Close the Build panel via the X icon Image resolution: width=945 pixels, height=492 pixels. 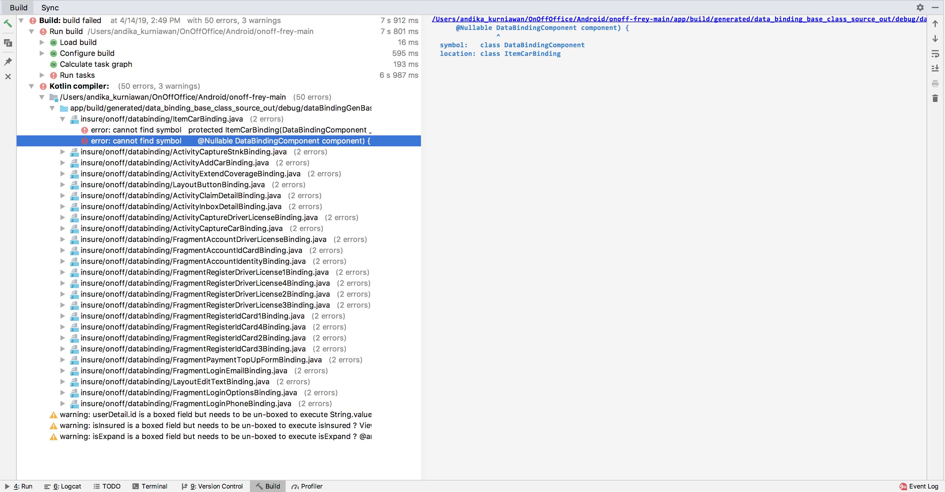8,77
